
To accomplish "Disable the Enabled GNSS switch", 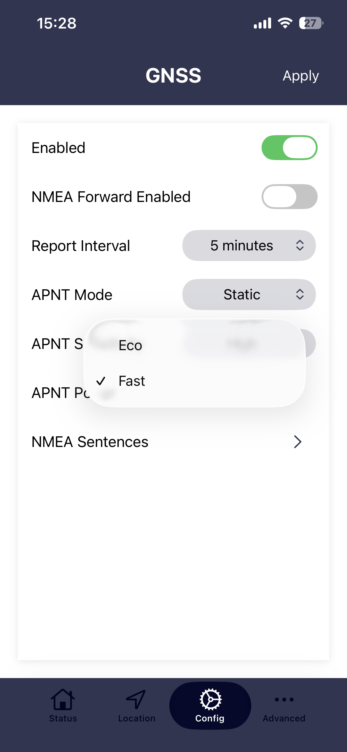I will click(x=289, y=148).
